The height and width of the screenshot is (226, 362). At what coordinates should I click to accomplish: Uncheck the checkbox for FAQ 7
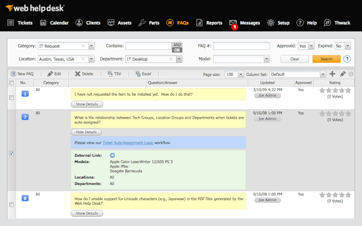point(11,154)
